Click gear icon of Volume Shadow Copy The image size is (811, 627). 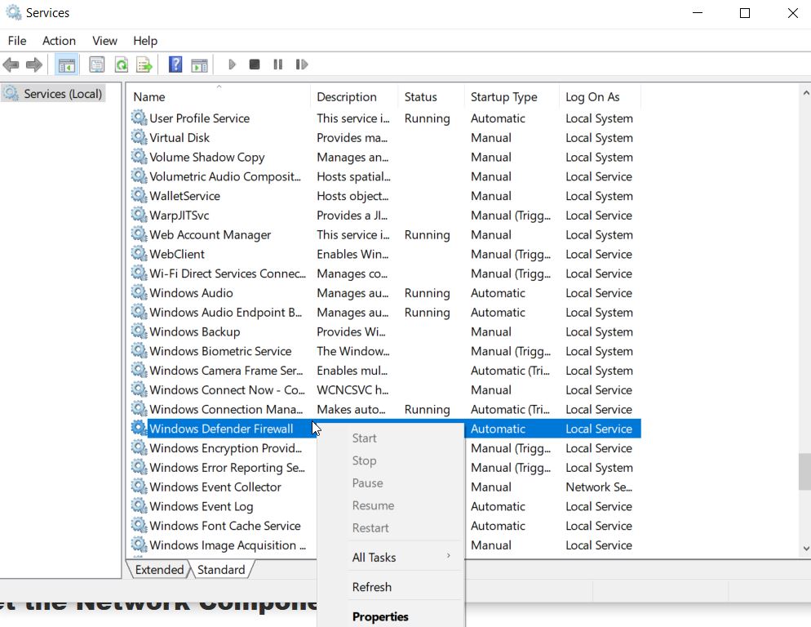(139, 157)
